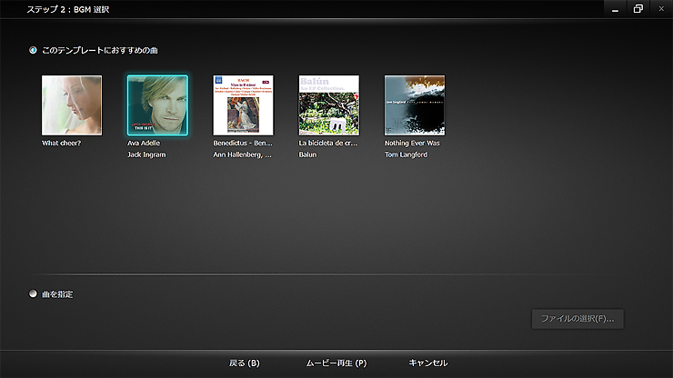Click the "Benedictus - Ben..." track title
This screenshot has height=378, width=673.
(243, 143)
